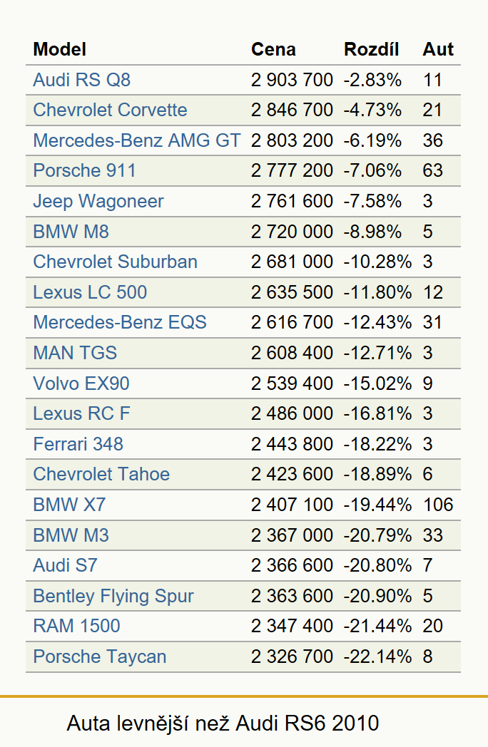488x747 pixels.
Task: Open the BMW X7 model link
Action: tap(69, 505)
